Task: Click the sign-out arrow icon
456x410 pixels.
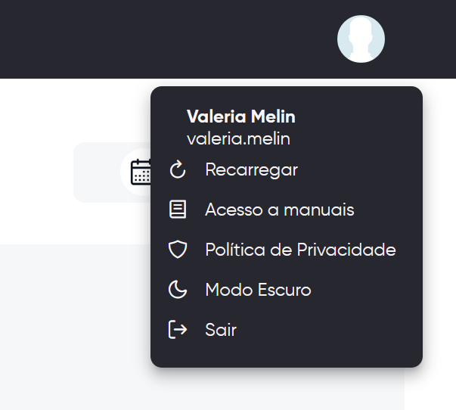Action: [x=177, y=330]
